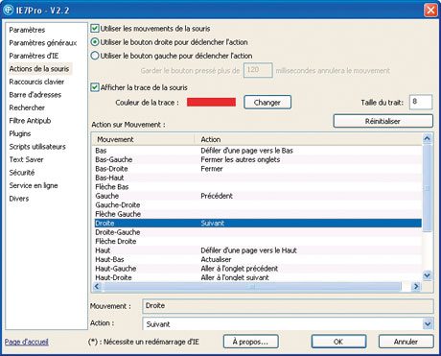441x356 pixels.
Task: Open Barre d'adresses in sidebar
Action: pos(35,95)
